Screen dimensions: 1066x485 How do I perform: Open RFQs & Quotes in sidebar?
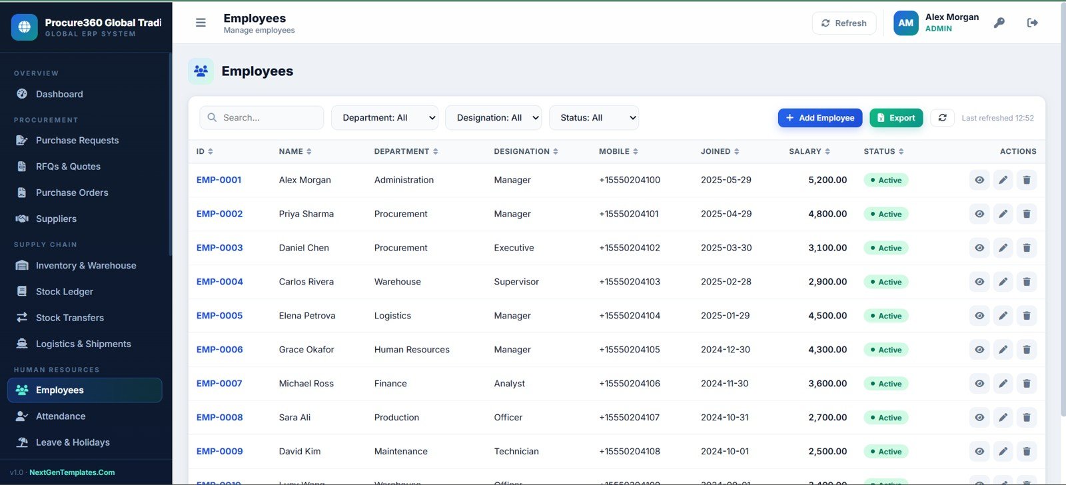[x=85, y=167]
